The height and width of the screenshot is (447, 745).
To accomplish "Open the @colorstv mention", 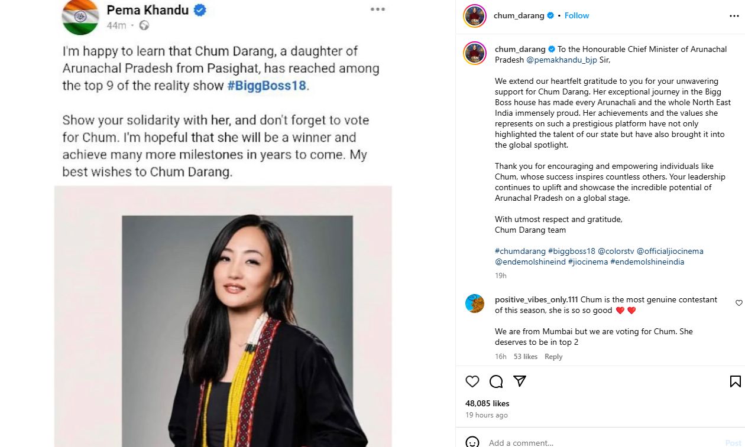I will pyautogui.click(x=616, y=251).
